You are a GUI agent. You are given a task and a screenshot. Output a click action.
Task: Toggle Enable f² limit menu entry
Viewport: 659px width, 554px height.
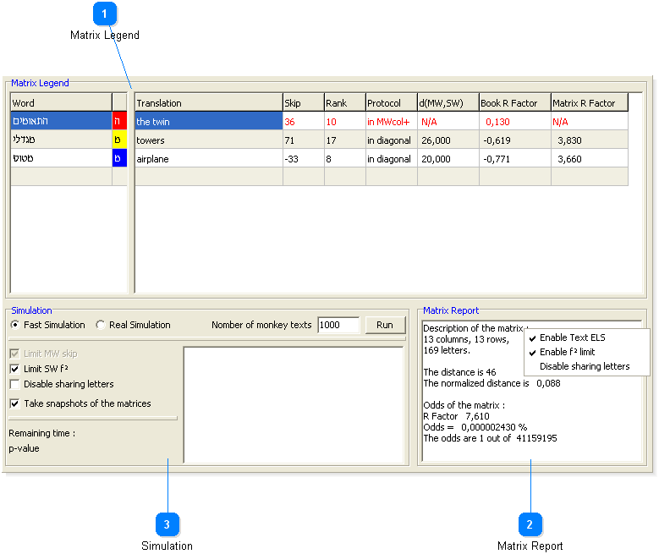[567, 352]
